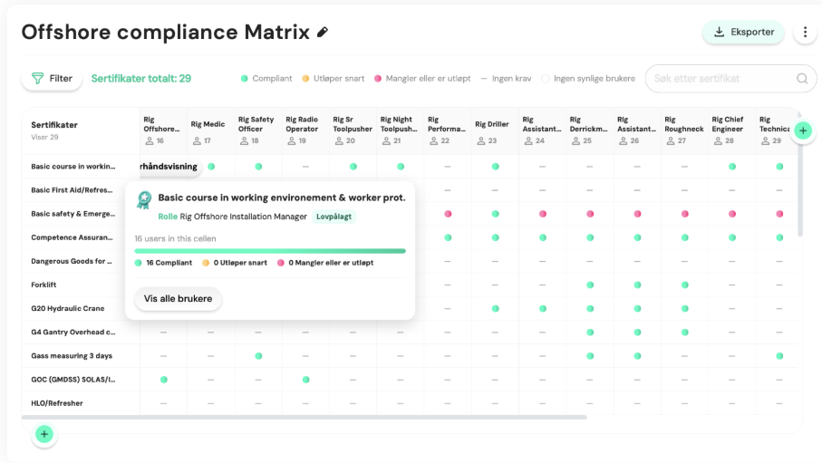Select the Rig Chief Engineer column header

tap(731, 130)
